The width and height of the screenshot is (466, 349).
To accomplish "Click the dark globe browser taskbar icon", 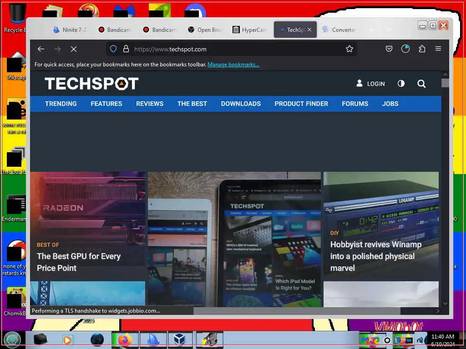I will [97, 340].
